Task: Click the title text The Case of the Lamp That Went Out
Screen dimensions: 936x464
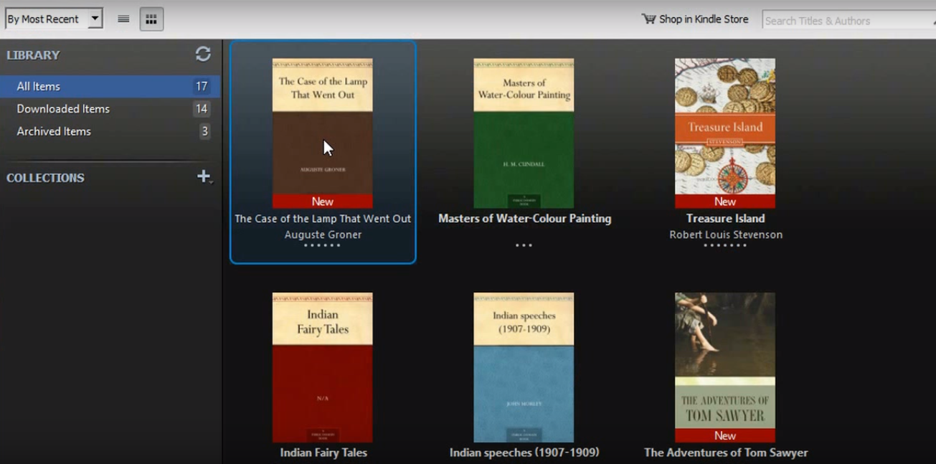Action: (323, 219)
